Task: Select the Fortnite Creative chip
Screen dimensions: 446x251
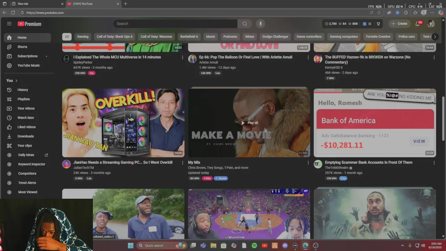Action: [x=378, y=37]
